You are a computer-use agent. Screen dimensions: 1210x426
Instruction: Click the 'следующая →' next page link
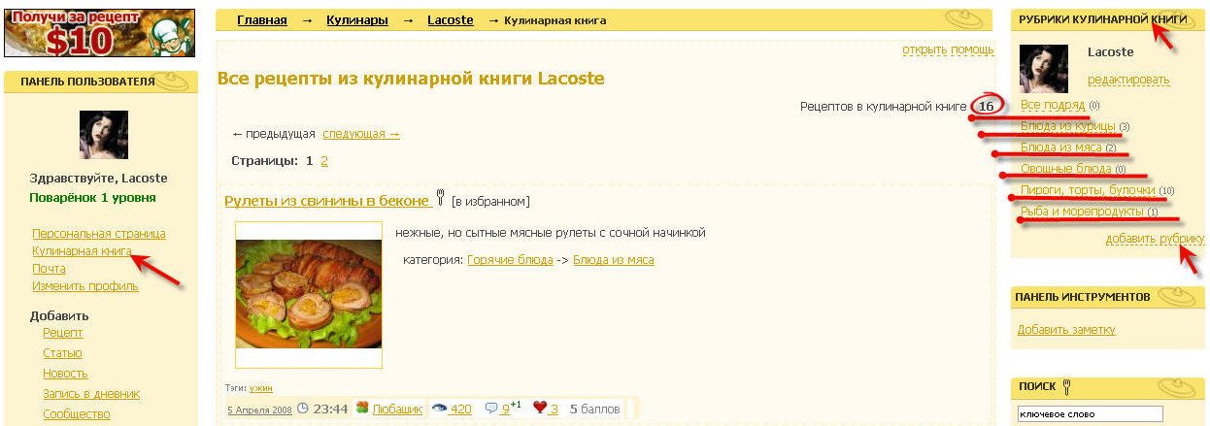[360, 134]
